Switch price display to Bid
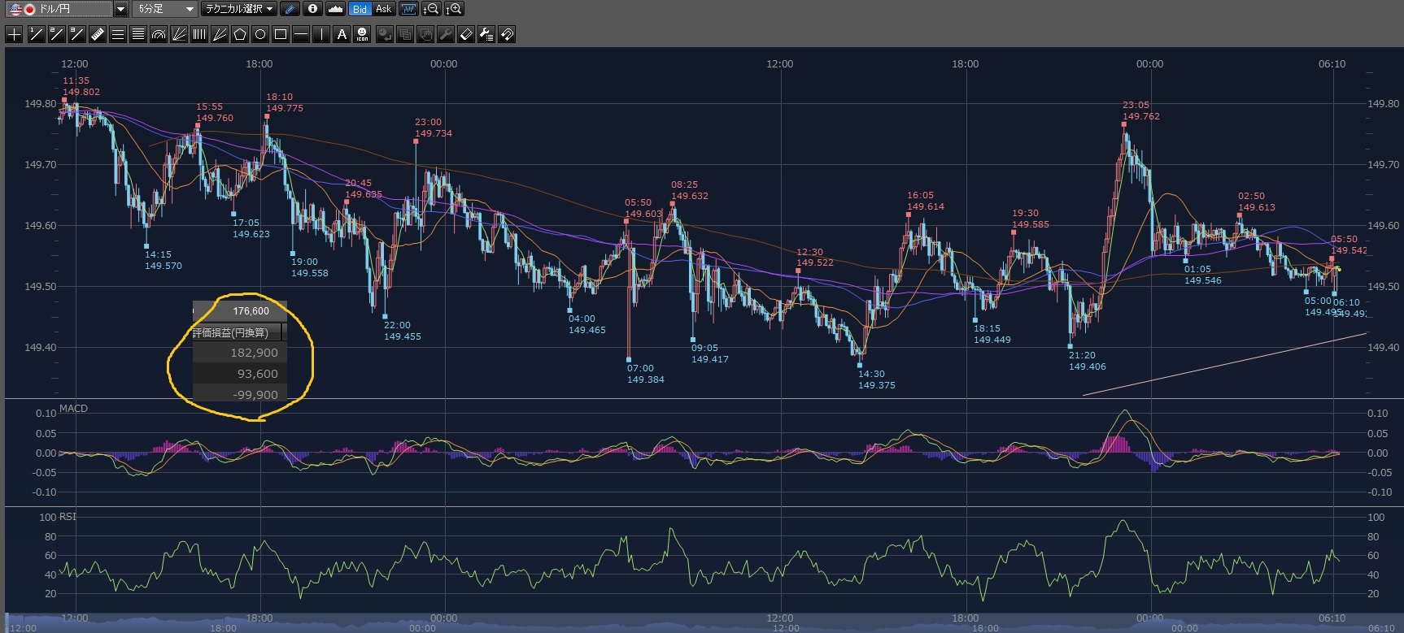 (x=360, y=9)
